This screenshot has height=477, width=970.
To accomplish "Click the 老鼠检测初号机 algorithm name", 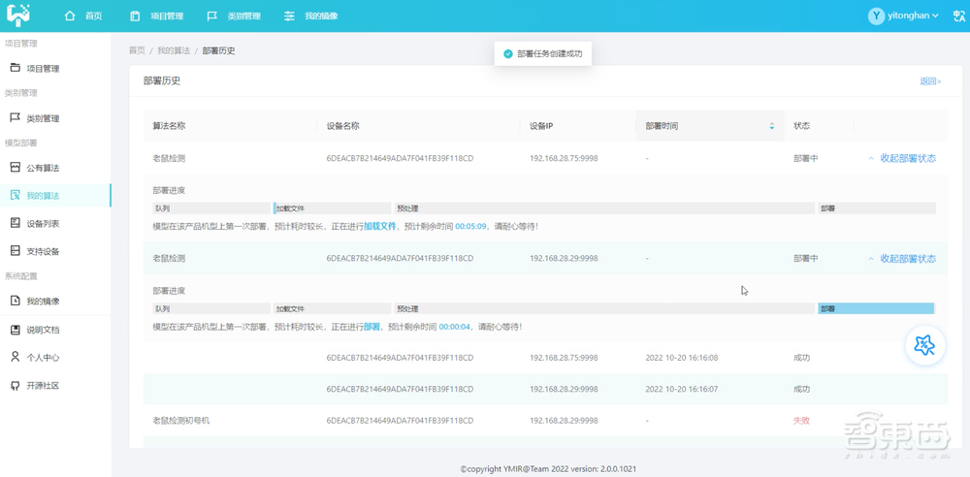I will pos(181,421).
